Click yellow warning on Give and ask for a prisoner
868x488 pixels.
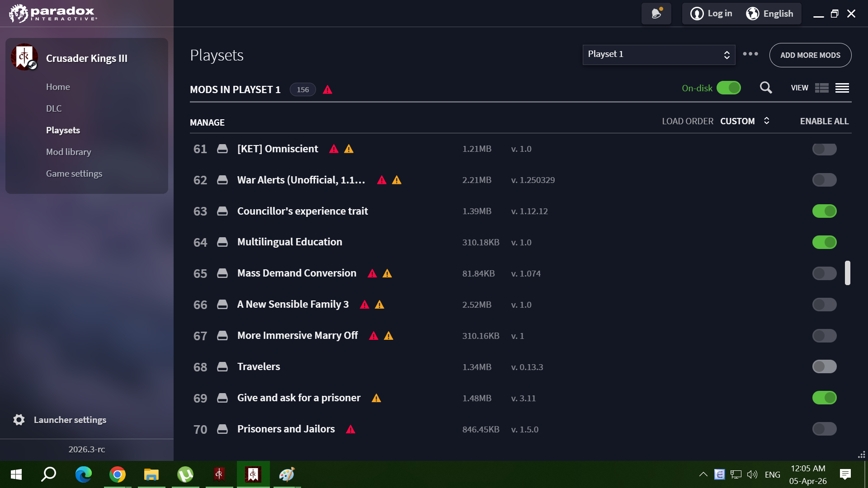tap(377, 398)
